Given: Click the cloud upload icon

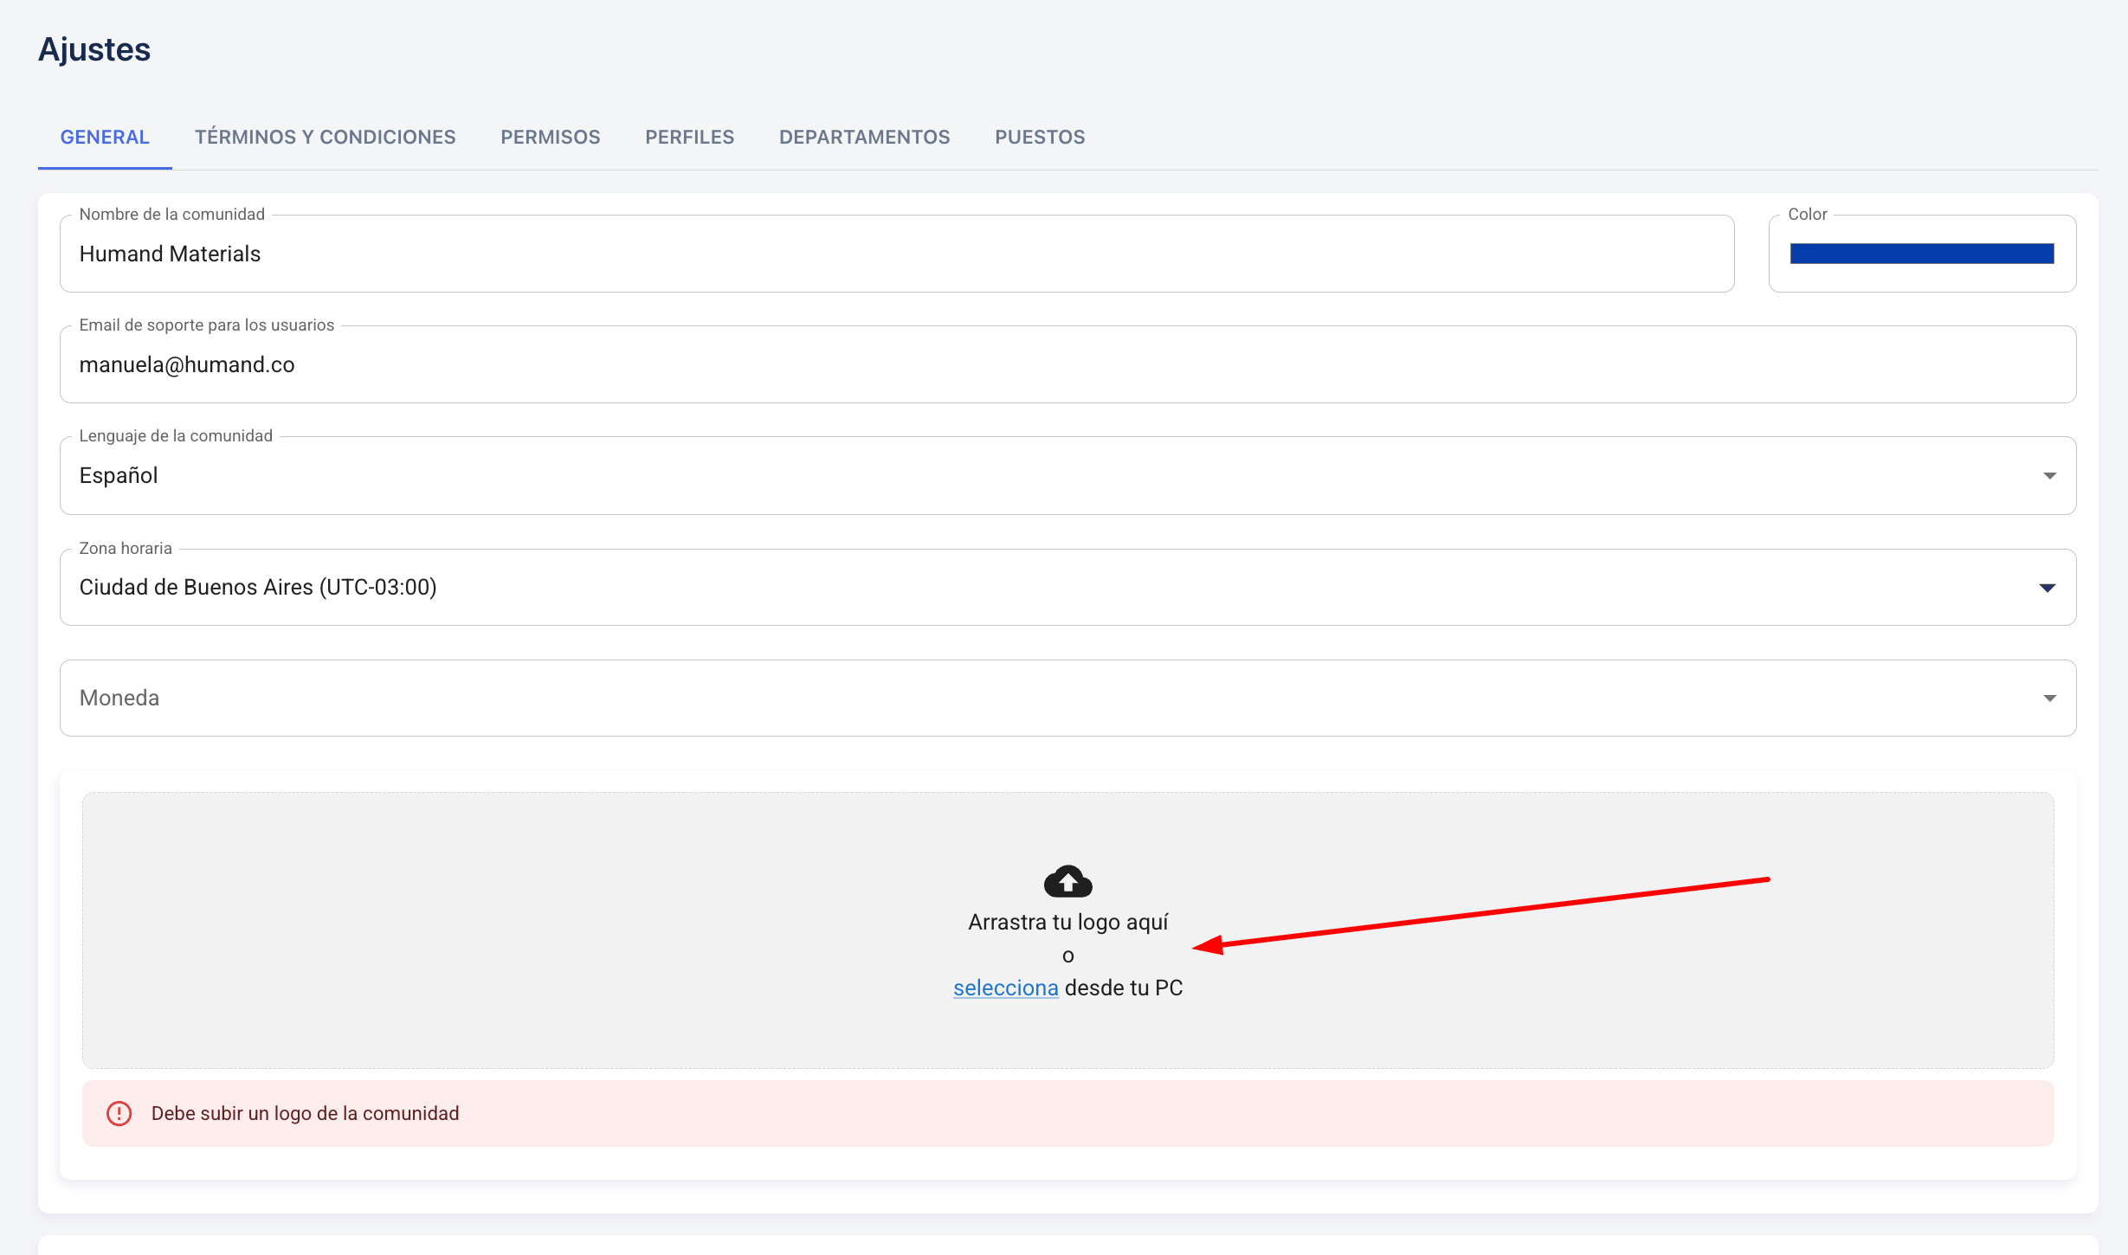Looking at the screenshot, I should (x=1067, y=881).
